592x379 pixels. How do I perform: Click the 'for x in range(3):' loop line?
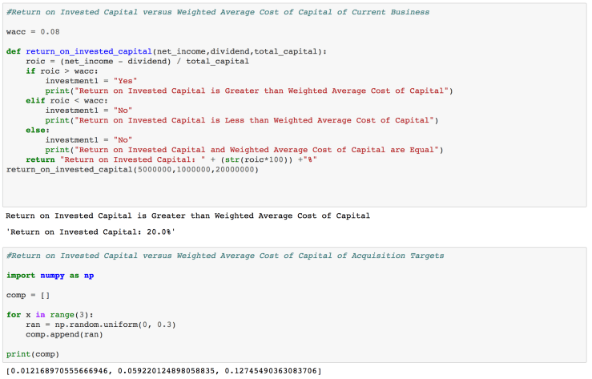50,315
